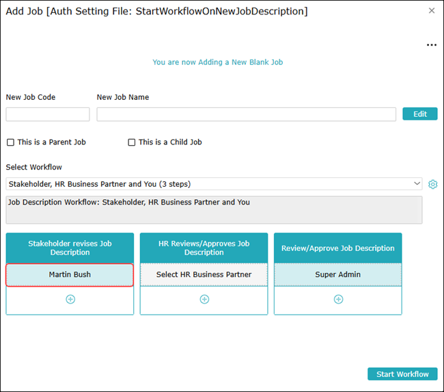Select Stakeholder revises Job Description header
This screenshot has width=444, height=392.
[x=70, y=248]
